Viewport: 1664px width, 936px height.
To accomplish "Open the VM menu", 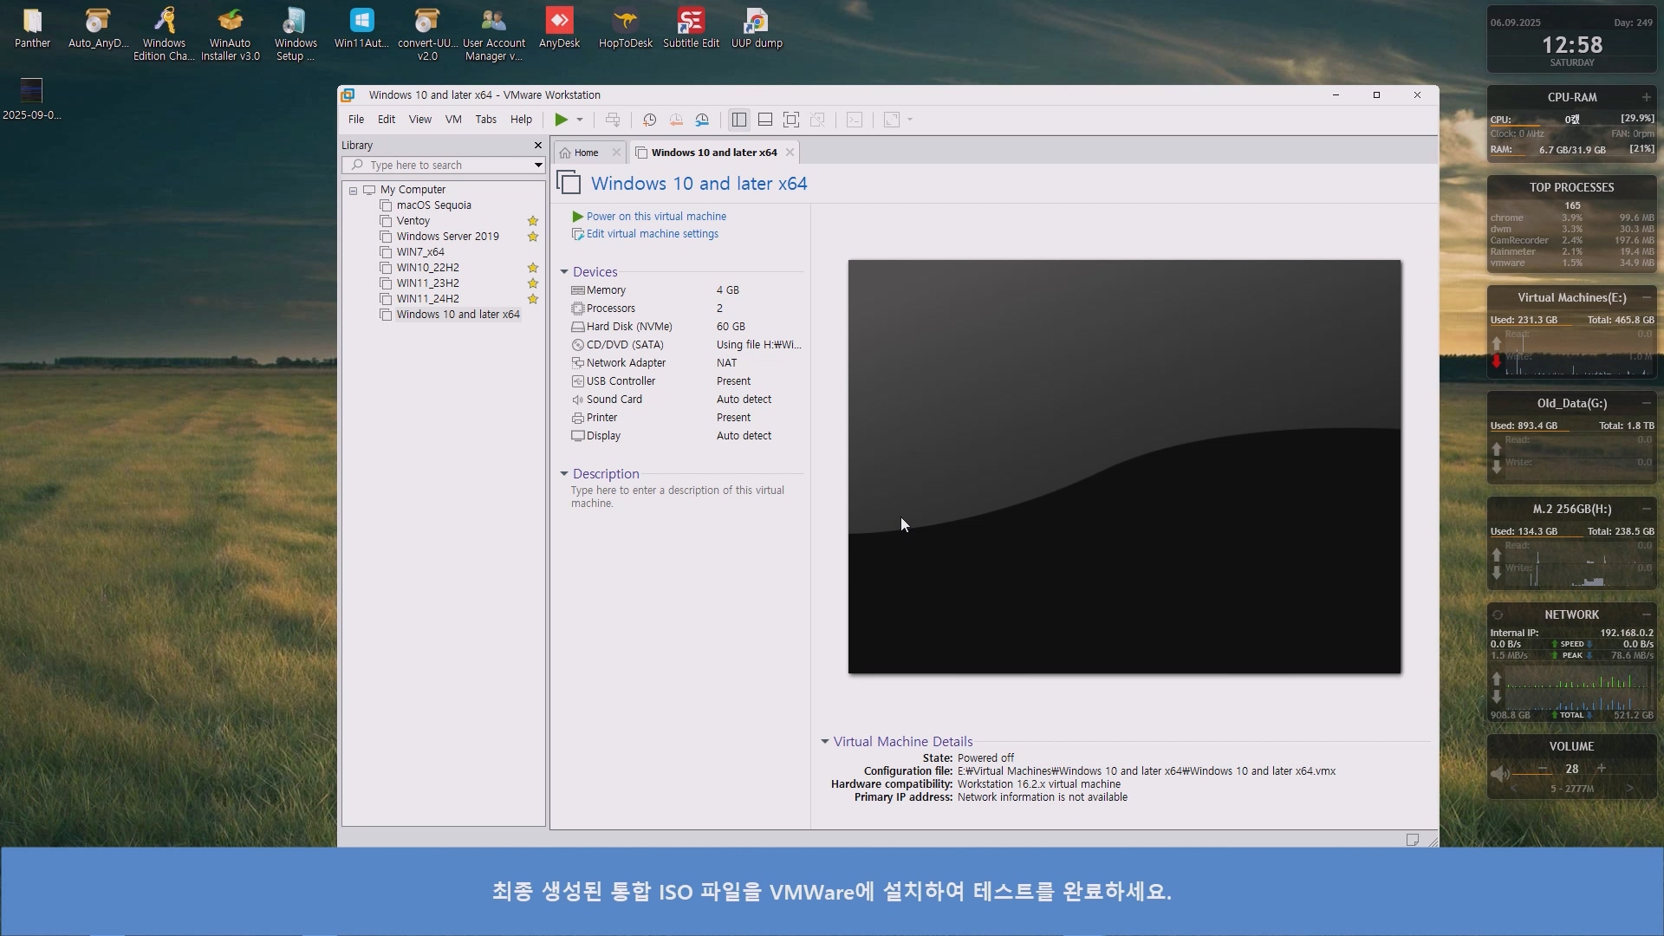I will point(453,120).
